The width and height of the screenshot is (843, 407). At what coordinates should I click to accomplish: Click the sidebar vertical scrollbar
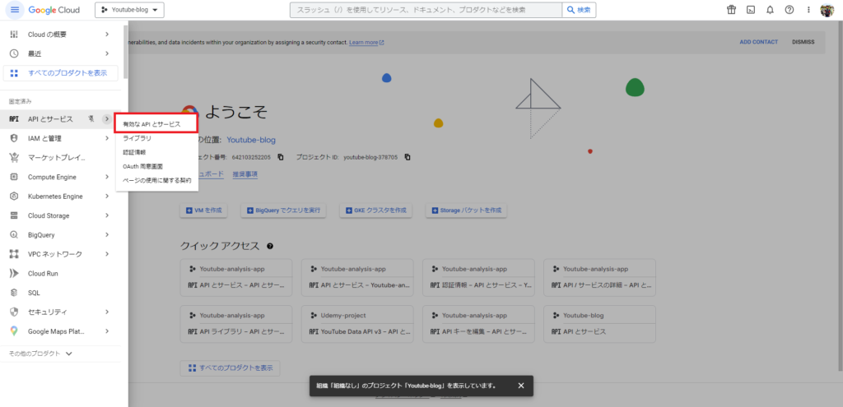[x=126, y=51]
